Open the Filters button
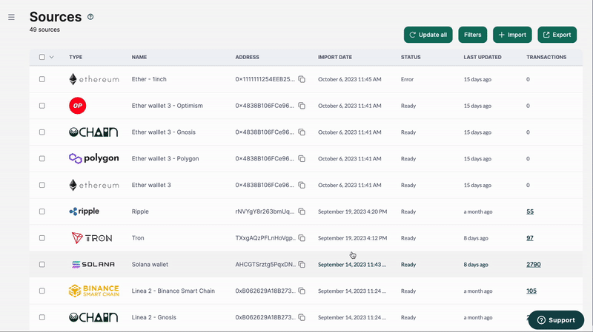The width and height of the screenshot is (593, 332). (473, 35)
